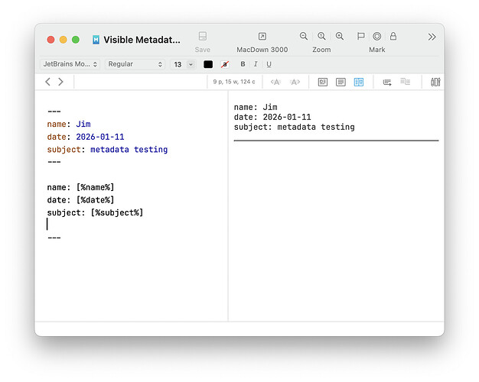Click the zoom out magnifier
The width and height of the screenshot is (479, 382).
tap(304, 37)
